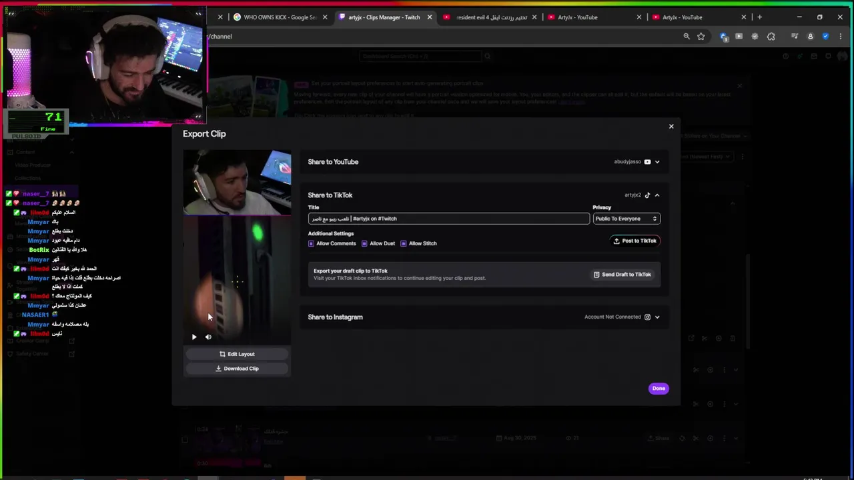
Task: Bookmark this page with the star icon
Action: (701, 37)
